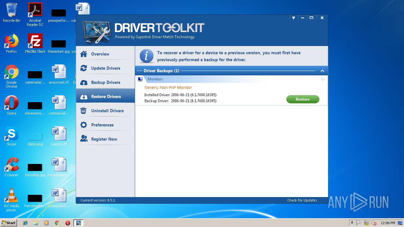Open Windows Explorer folder in taskbar
Image resolution: width=404 pixels, height=227 pixels.
pyautogui.click(x=36, y=223)
